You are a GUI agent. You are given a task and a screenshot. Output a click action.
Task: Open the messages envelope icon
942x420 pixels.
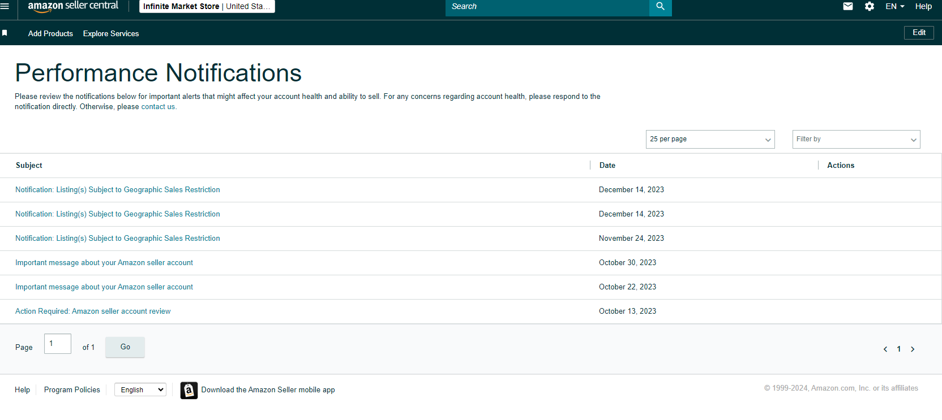(x=848, y=6)
